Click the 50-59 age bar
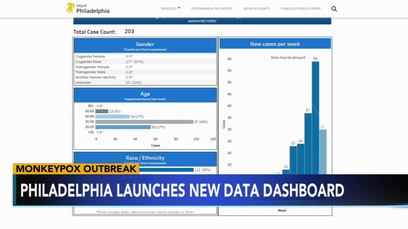Image resolution: width=408 pixels, height=229 pixels. [x=102, y=111]
